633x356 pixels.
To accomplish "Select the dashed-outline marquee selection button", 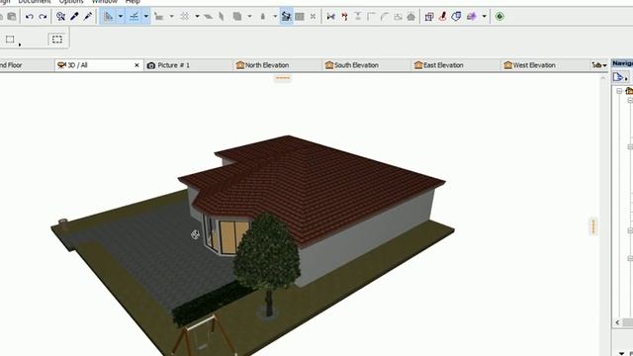I will 57,40.
